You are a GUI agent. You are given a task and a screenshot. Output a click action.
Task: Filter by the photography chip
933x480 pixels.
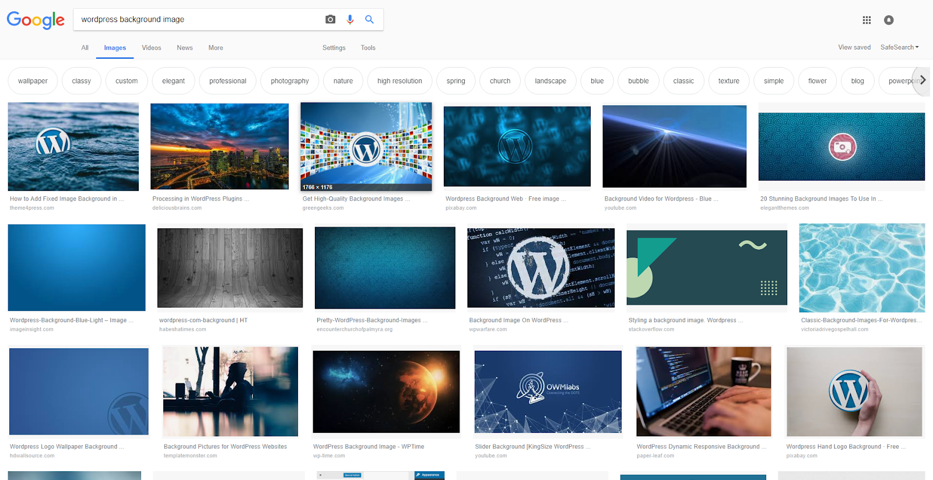tap(290, 81)
